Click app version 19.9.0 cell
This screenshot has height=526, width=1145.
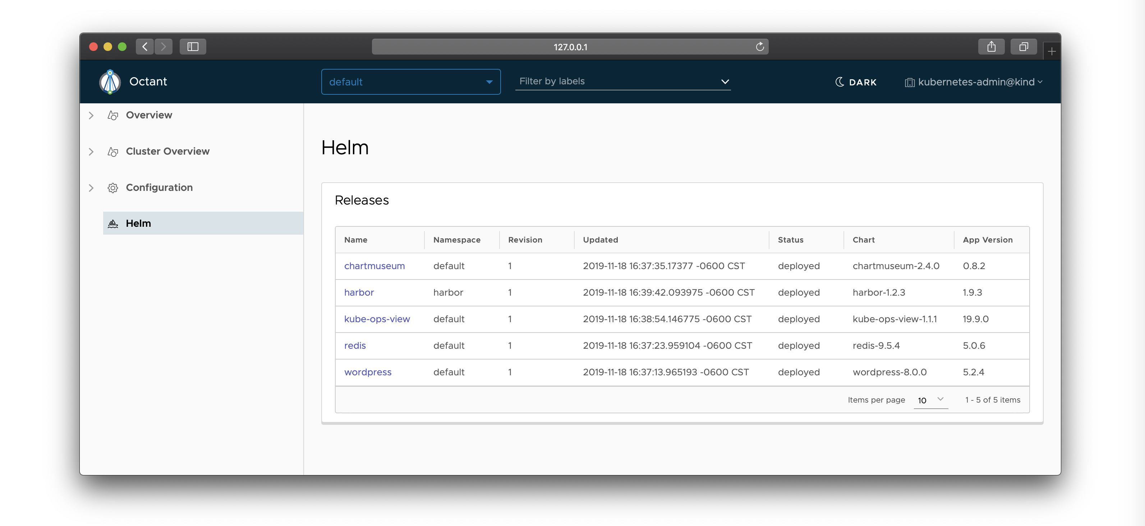click(975, 319)
